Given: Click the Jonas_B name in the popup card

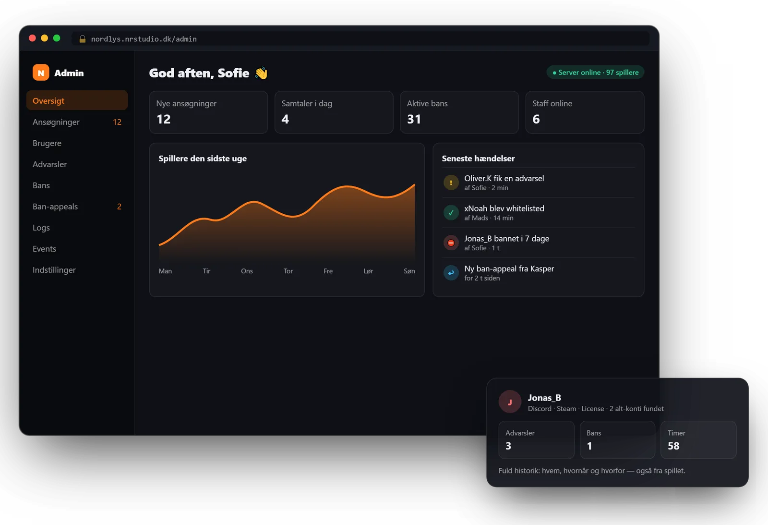Looking at the screenshot, I should [544, 398].
